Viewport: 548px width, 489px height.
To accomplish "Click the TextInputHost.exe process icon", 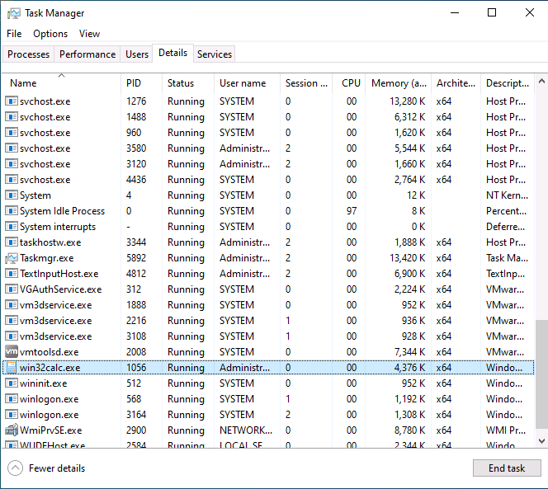I will (12, 274).
